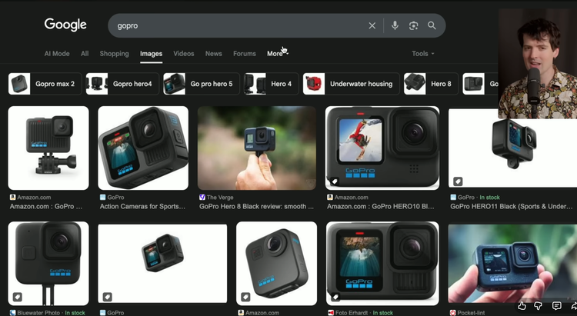Select the AI Mode tab
This screenshot has width=577, height=316.
pos(57,54)
